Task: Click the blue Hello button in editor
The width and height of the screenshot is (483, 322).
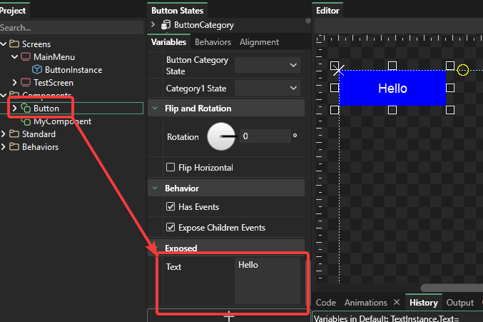Action: (392, 89)
